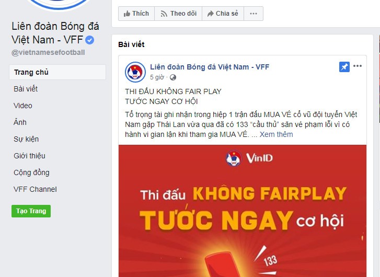
Task: Click the VFF profile avatar in post
Action: [135, 72]
